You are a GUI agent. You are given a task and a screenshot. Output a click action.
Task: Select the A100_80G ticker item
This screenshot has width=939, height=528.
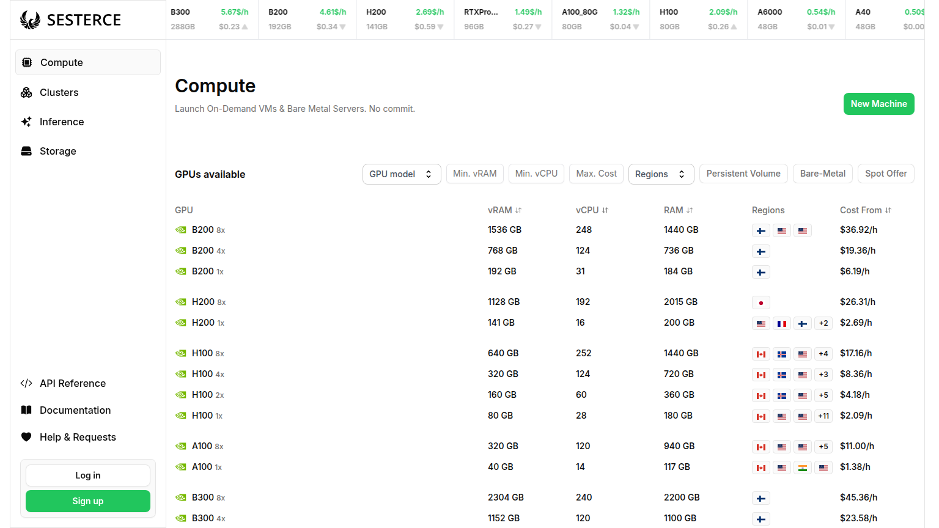tap(601, 20)
